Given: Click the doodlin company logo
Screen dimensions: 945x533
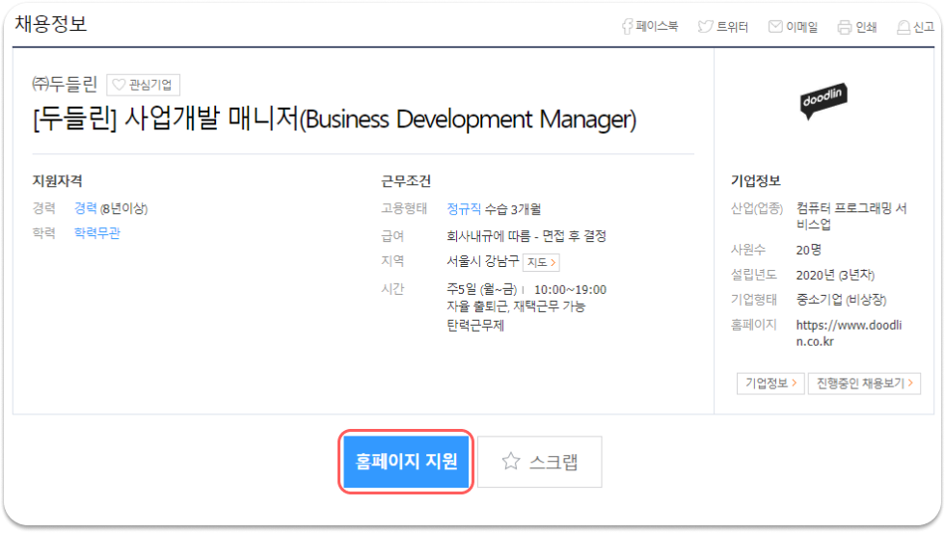Looking at the screenshot, I should click(823, 100).
